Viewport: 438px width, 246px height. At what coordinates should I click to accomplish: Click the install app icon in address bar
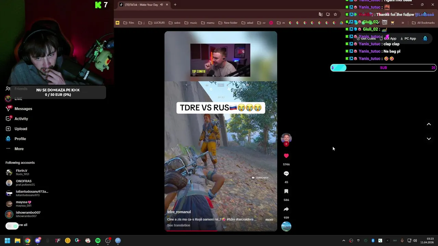coord(328,14)
